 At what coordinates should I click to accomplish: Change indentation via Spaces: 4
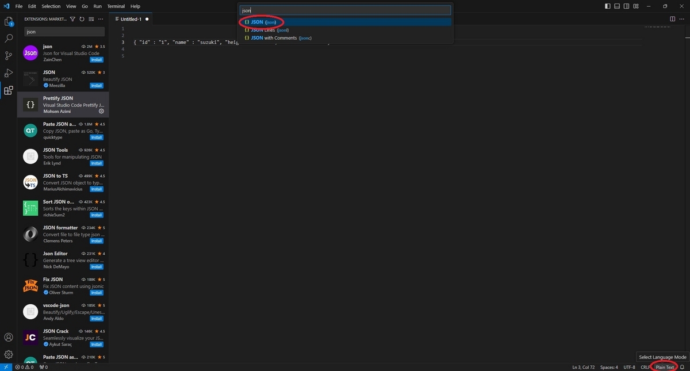[x=609, y=367]
